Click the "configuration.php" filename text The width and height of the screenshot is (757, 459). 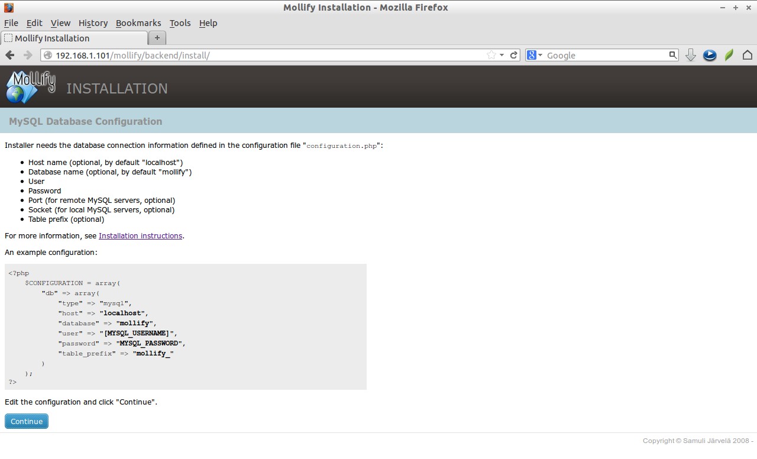point(342,146)
